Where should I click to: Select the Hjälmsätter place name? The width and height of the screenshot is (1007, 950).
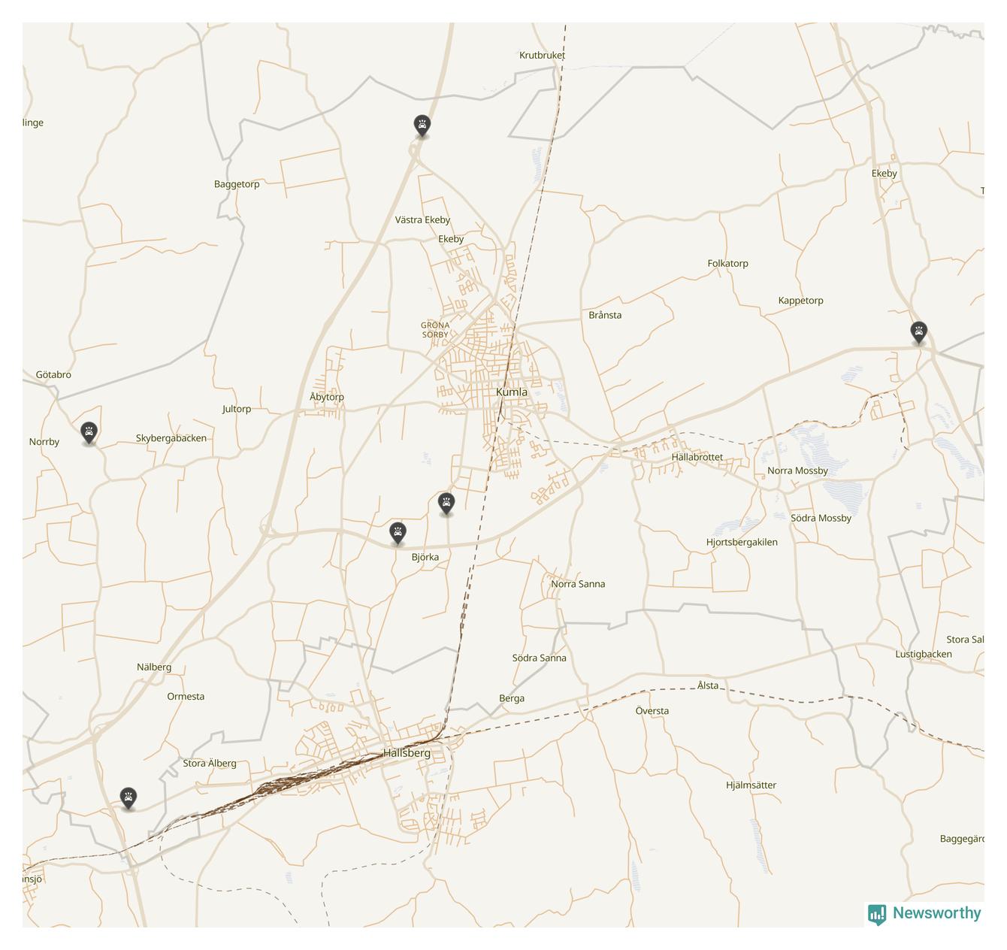pos(751,785)
